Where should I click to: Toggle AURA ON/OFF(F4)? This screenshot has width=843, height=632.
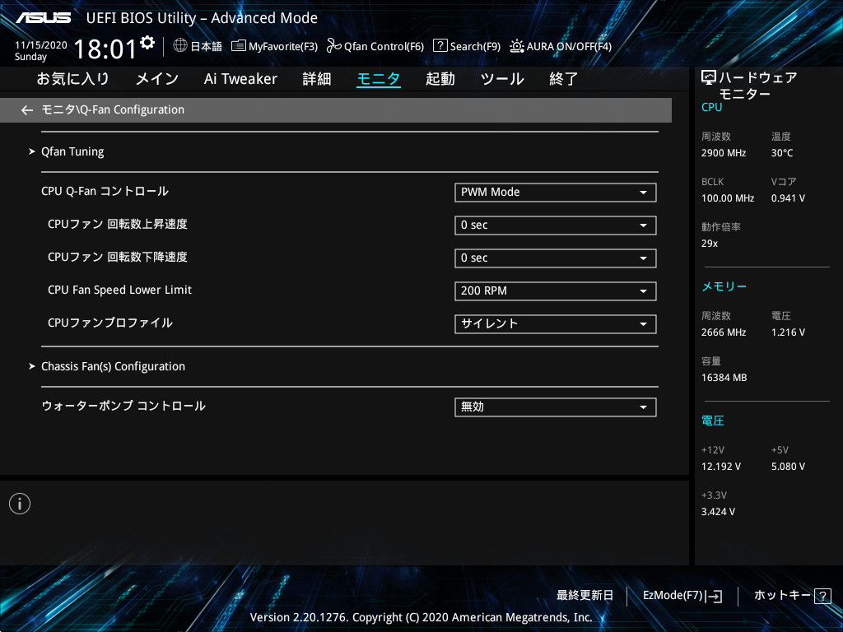point(561,46)
